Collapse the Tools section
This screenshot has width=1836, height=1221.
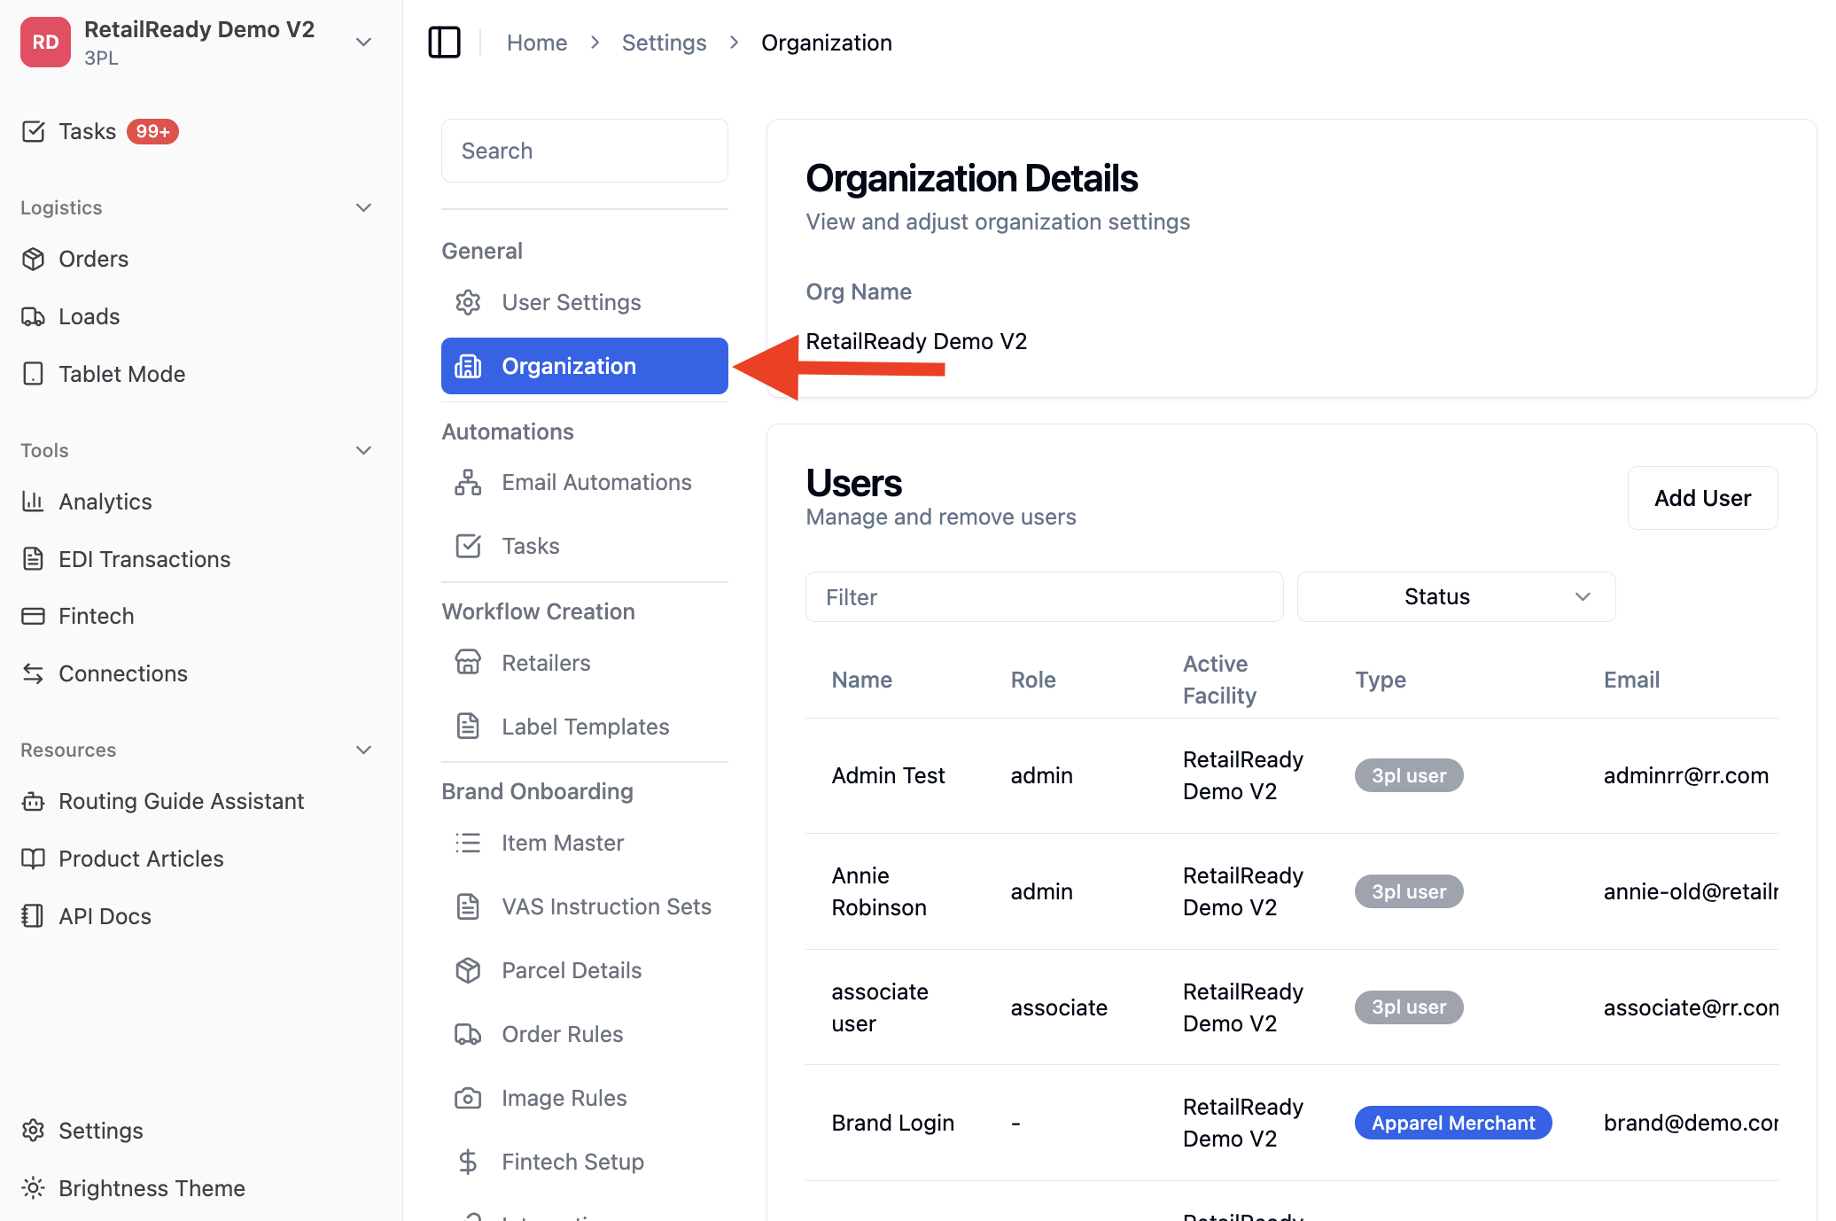coord(363,450)
